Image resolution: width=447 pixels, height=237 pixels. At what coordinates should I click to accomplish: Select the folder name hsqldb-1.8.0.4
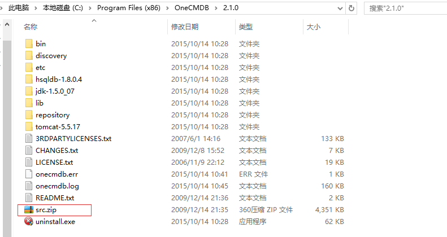pos(59,79)
